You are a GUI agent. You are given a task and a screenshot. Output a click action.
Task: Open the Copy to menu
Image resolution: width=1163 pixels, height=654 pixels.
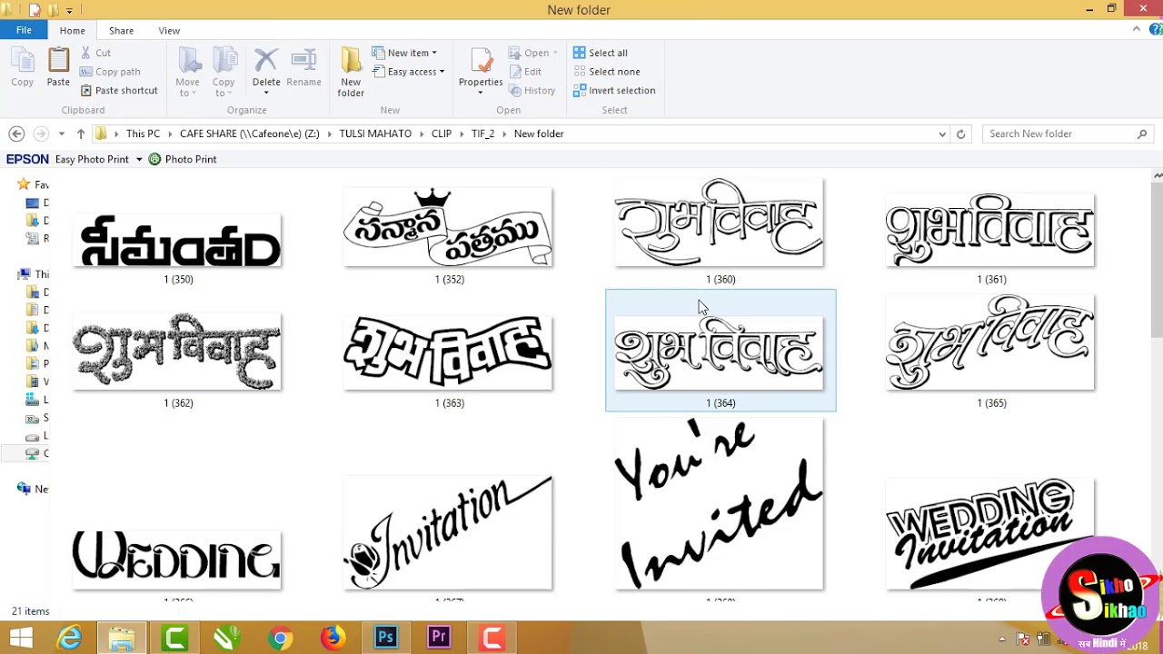(224, 73)
